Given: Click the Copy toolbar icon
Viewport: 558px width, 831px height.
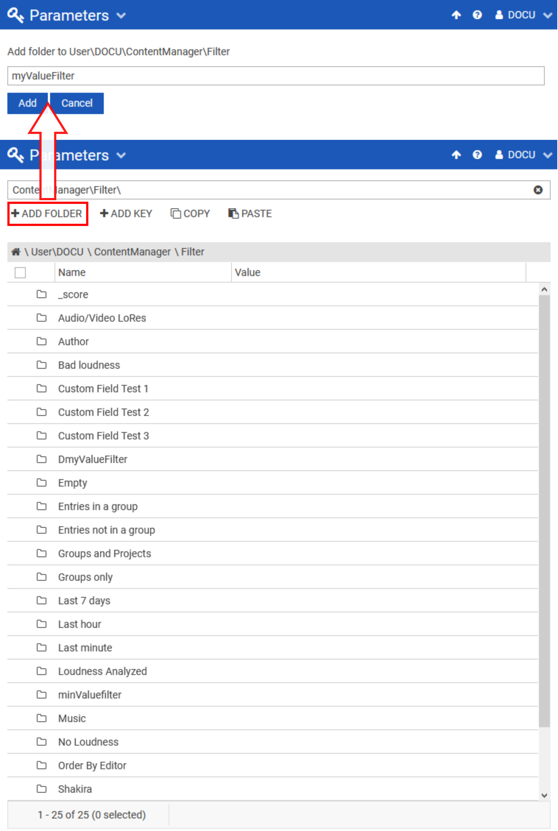Looking at the screenshot, I should pos(176,213).
